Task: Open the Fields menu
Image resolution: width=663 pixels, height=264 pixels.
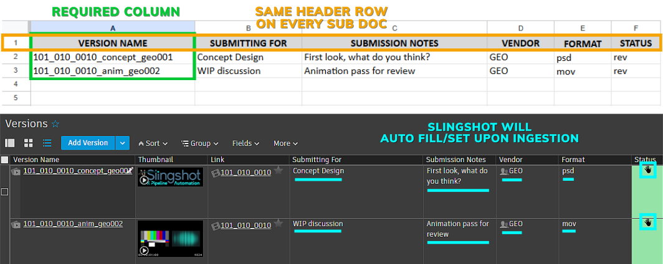Action: coord(246,143)
